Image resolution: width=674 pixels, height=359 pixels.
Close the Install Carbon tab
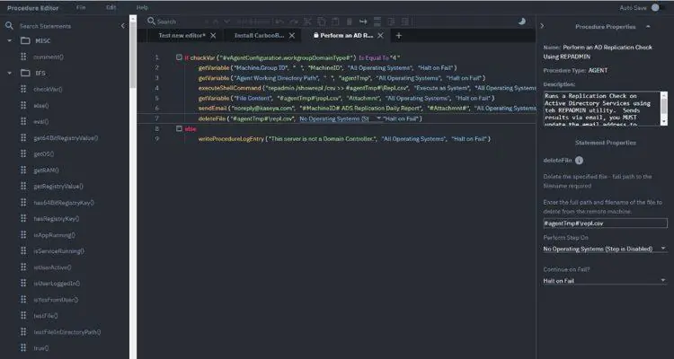(292, 36)
